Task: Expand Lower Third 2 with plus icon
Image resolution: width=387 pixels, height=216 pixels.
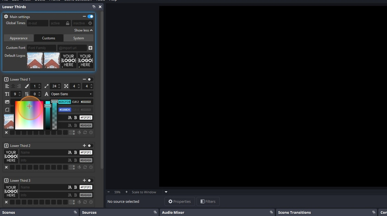Action: click(x=84, y=146)
